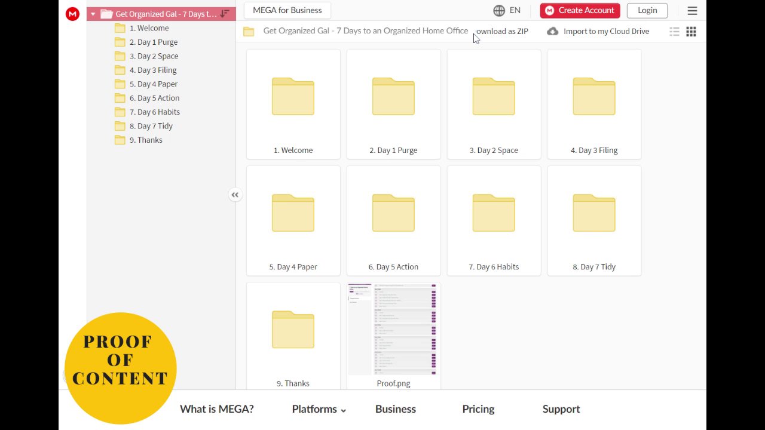Open the 2. Day 1 Purge folder tile
Image resolution: width=765 pixels, height=430 pixels.
pyautogui.click(x=393, y=104)
